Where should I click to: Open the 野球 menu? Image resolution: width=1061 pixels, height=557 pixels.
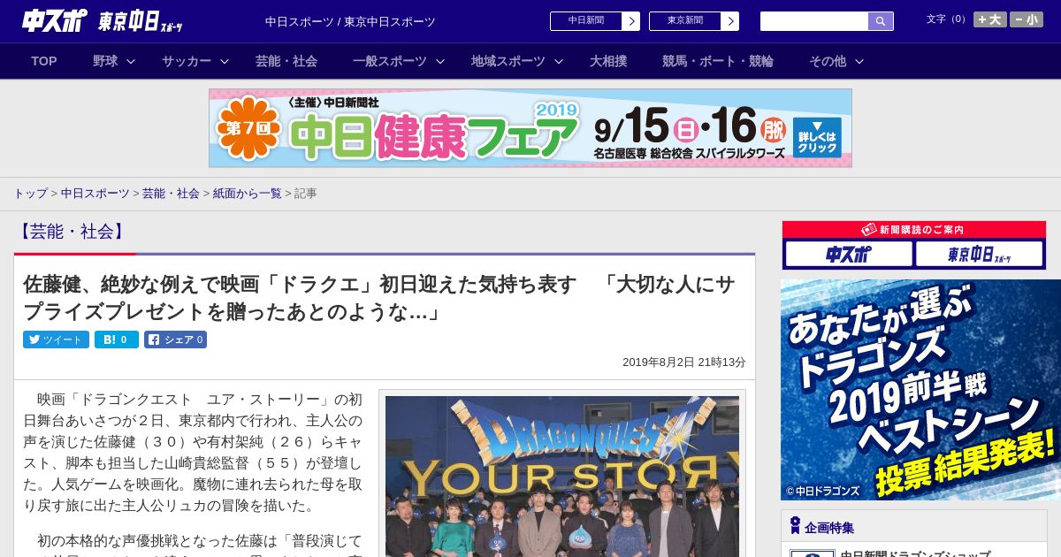105,61
